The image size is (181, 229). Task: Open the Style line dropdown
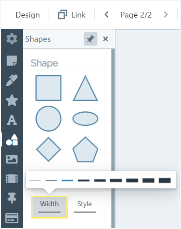click(x=84, y=207)
